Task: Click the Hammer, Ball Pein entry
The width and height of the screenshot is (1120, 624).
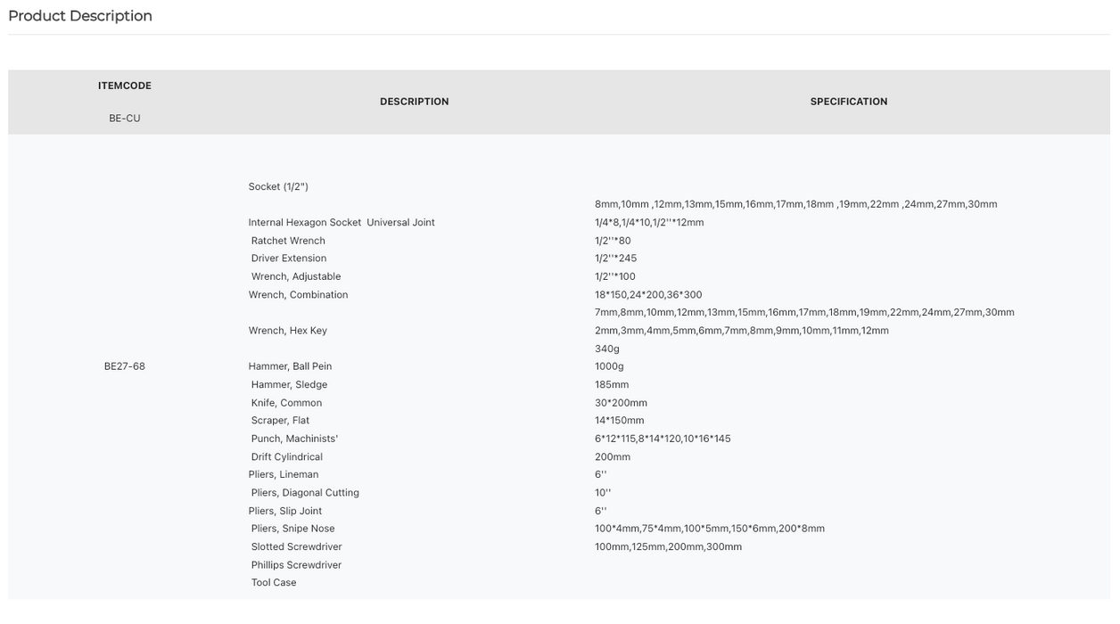Action: 290,366
